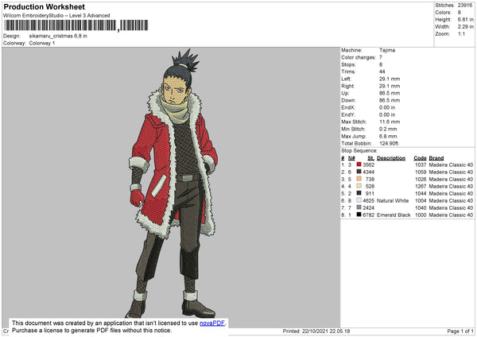
Task: Click the barcode under the worksheet title
Action: point(76,25)
